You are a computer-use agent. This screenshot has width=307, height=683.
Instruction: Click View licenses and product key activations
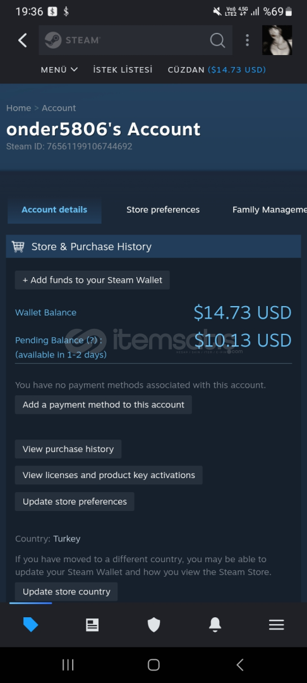coord(109,475)
